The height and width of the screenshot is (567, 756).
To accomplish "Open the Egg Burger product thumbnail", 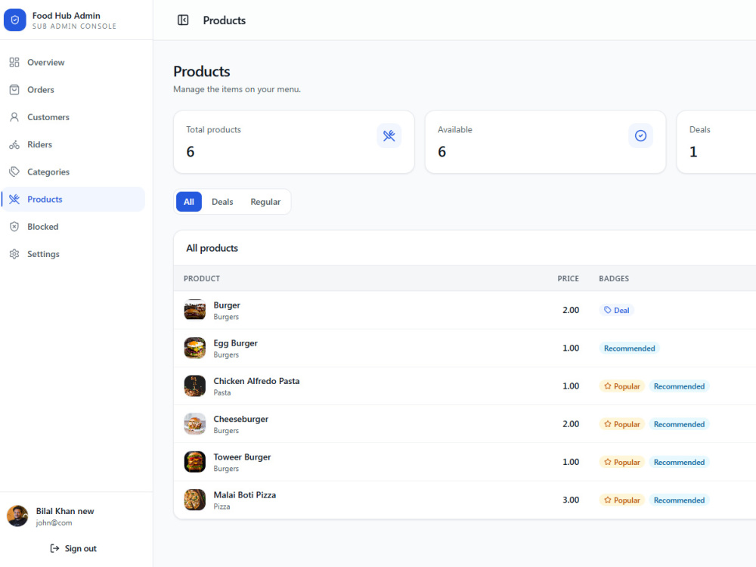I will (x=195, y=348).
